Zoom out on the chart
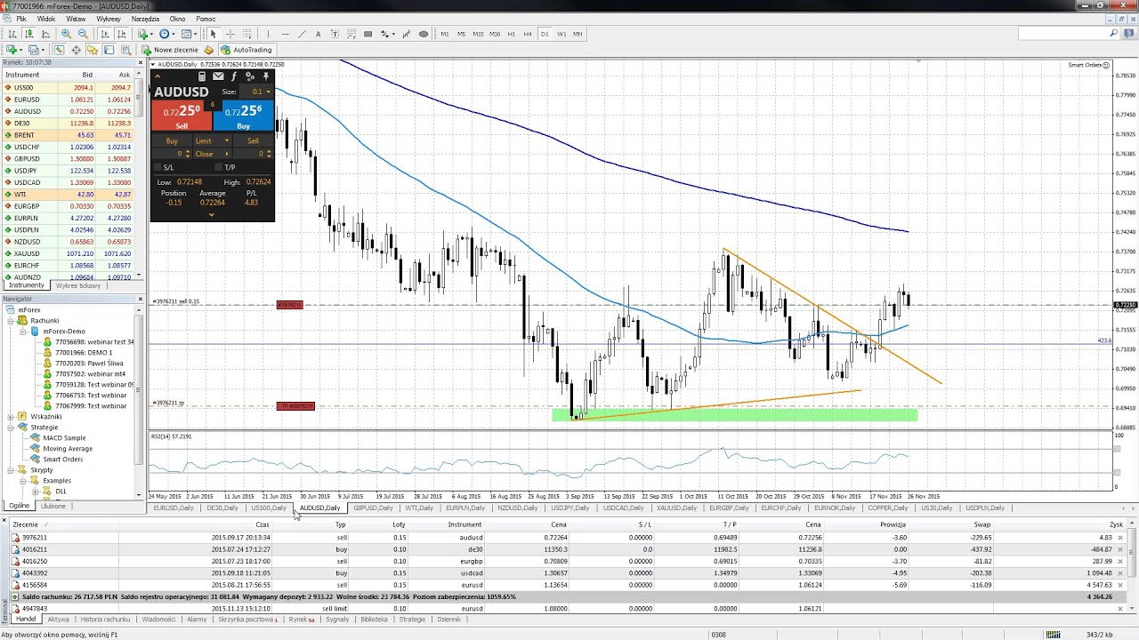1139x640 pixels. coord(83,34)
